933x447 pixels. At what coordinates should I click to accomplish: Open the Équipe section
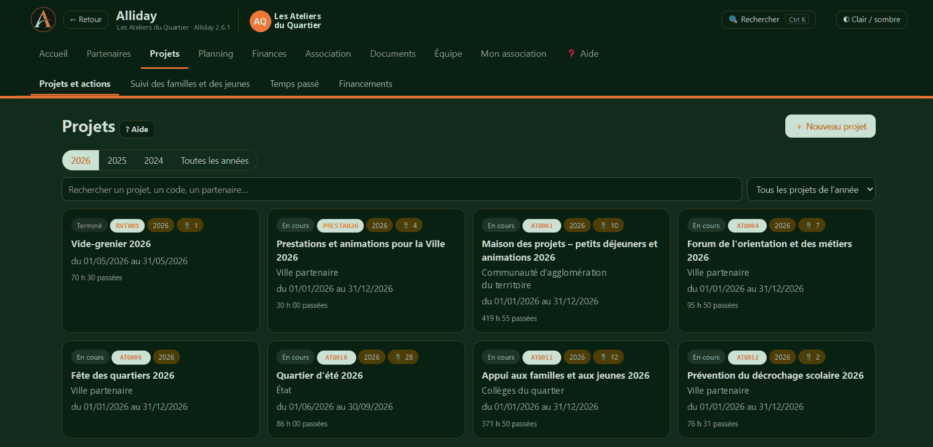448,54
